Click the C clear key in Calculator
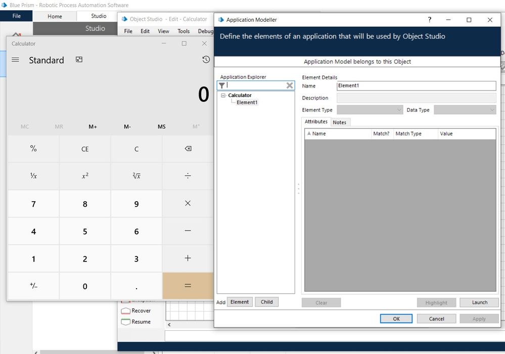 click(136, 149)
